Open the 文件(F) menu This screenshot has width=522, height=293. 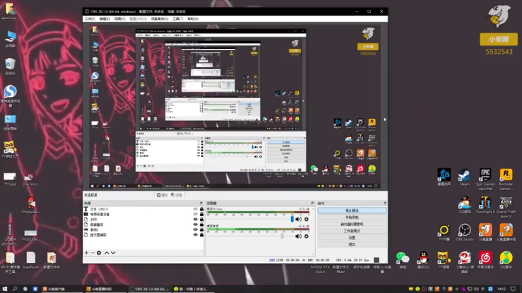click(89, 19)
